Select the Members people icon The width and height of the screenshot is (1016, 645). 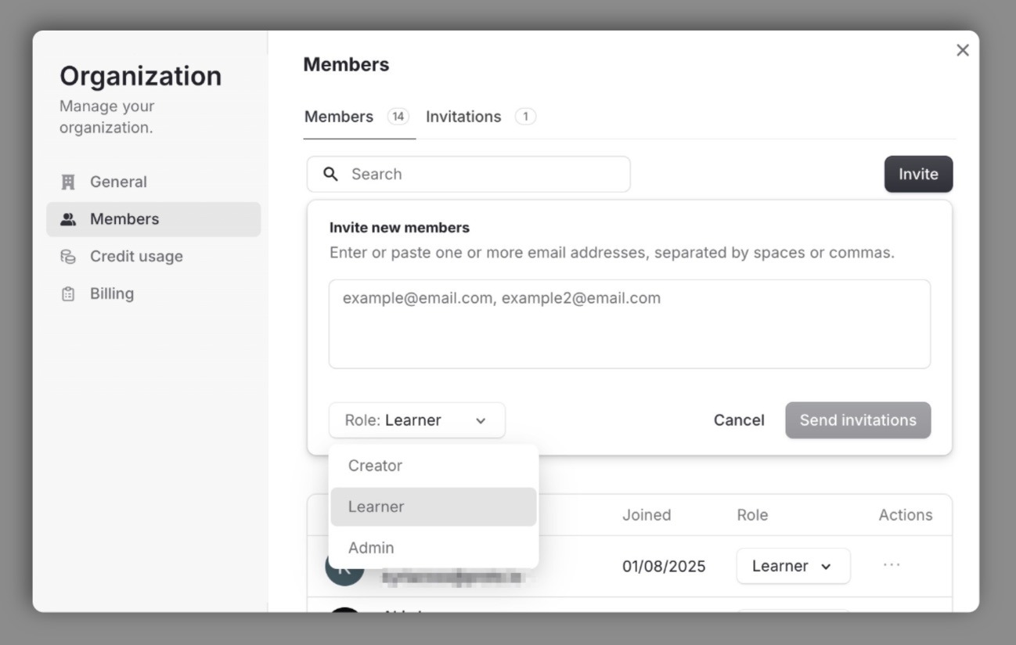pyautogui.click(x=69, y=218)
